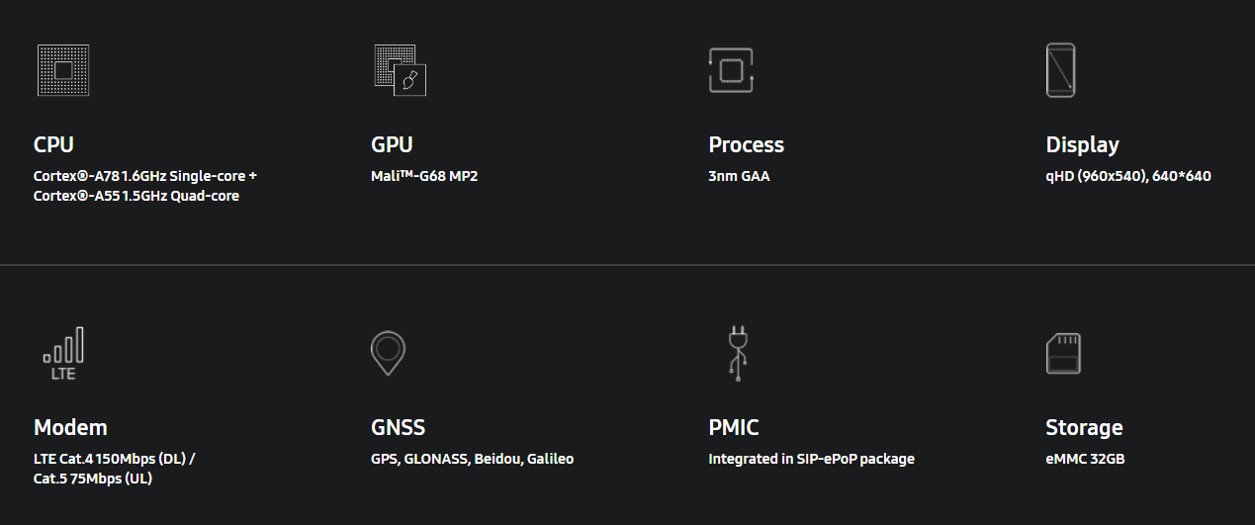This screenshot has height=525, width=1255.
Task: Click the eMMC 32GB storage text
Action: 1085,459
